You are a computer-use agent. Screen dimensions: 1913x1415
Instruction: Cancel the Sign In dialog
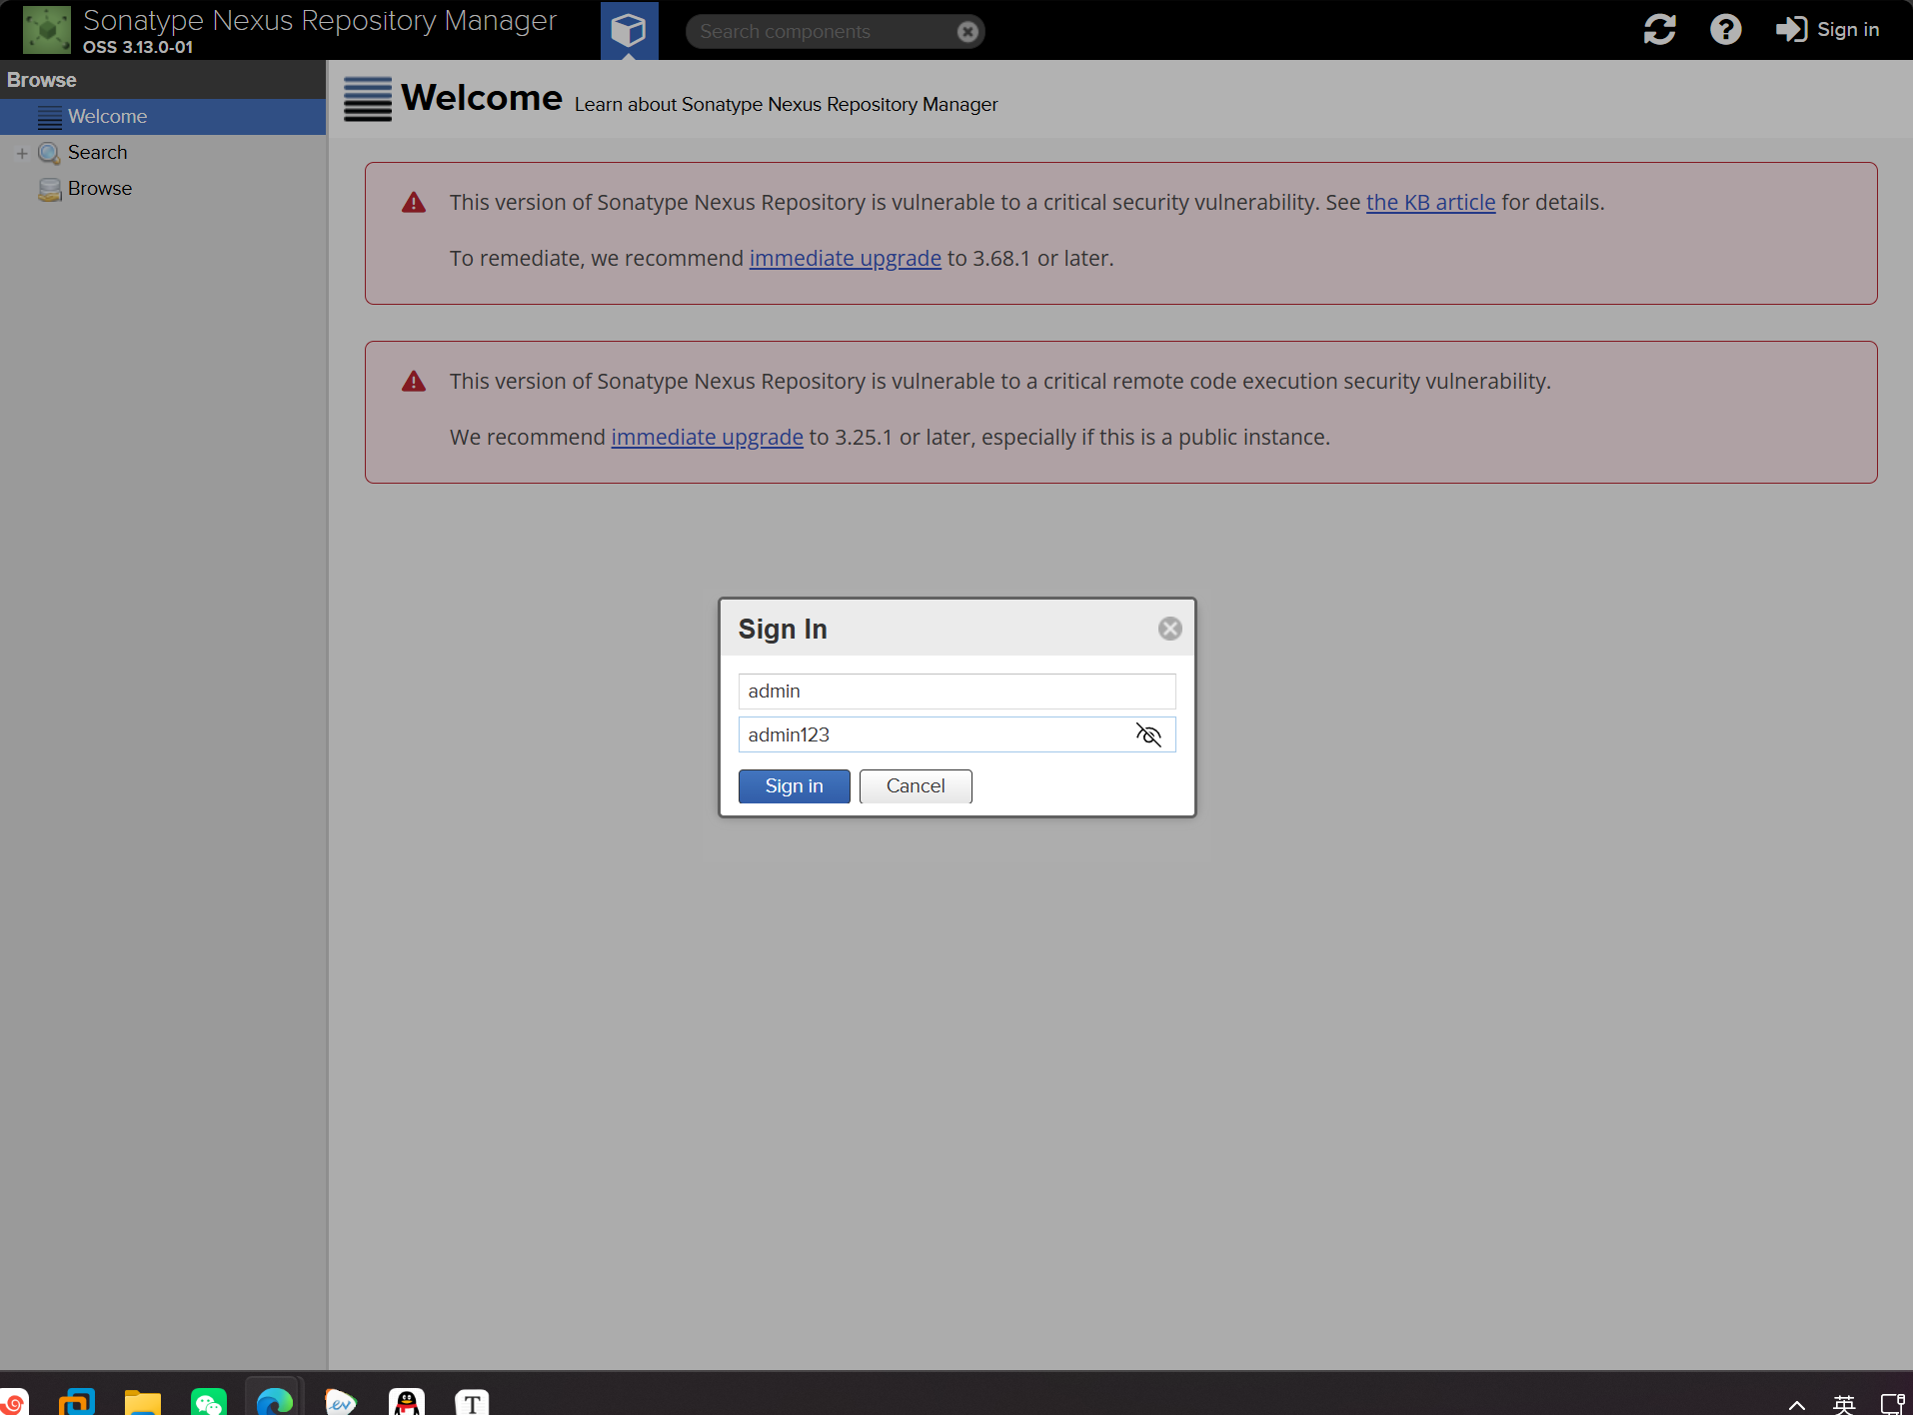click(x=916, y=786)
